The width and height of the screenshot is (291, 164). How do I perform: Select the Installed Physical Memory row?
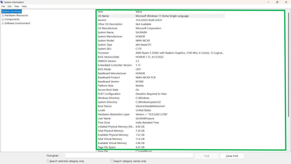[x=161, y=126]
